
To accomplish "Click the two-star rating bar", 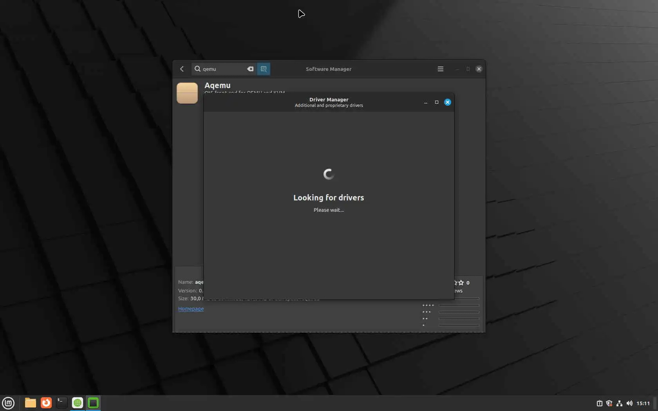I will pyautogui.click(x=459, y=319).
